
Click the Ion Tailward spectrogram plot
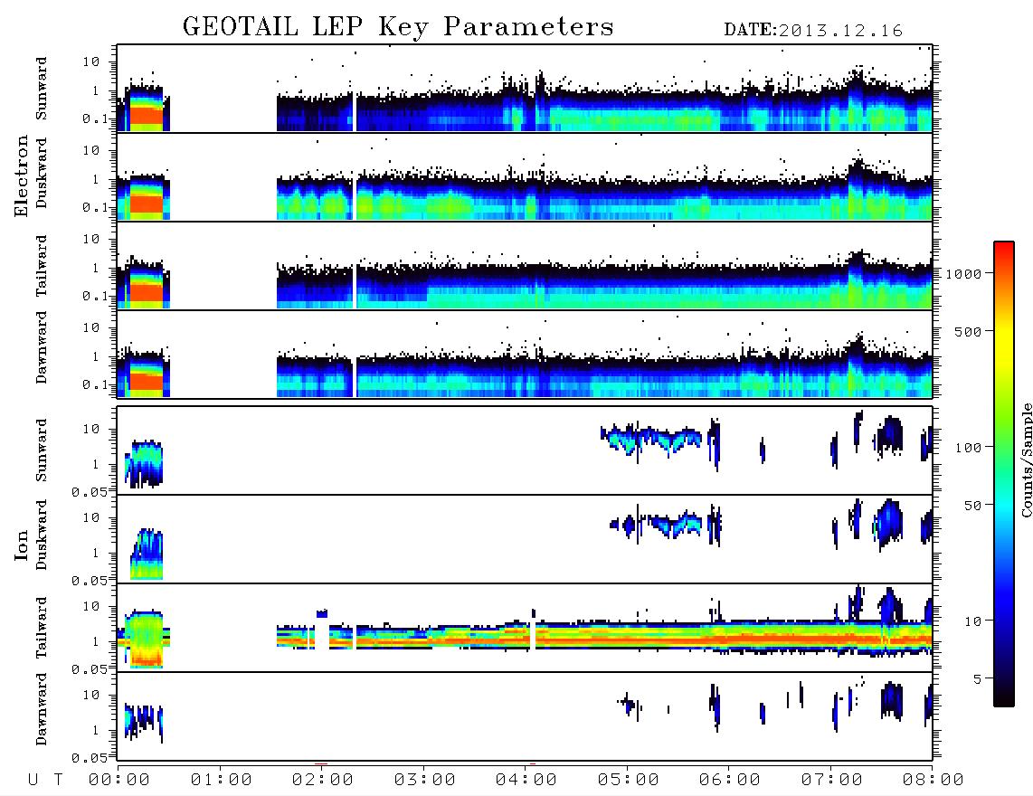[525, 628]
